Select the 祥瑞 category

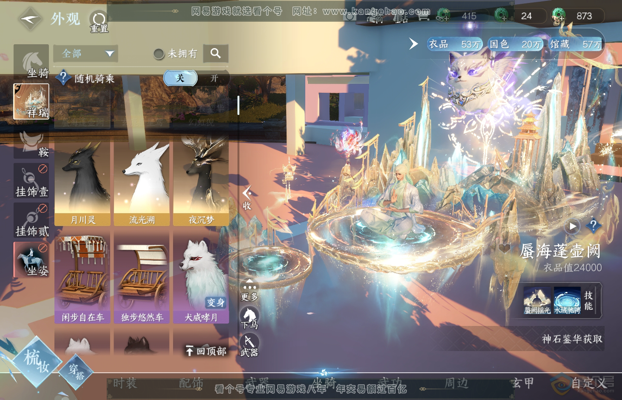tap(31, 101)
